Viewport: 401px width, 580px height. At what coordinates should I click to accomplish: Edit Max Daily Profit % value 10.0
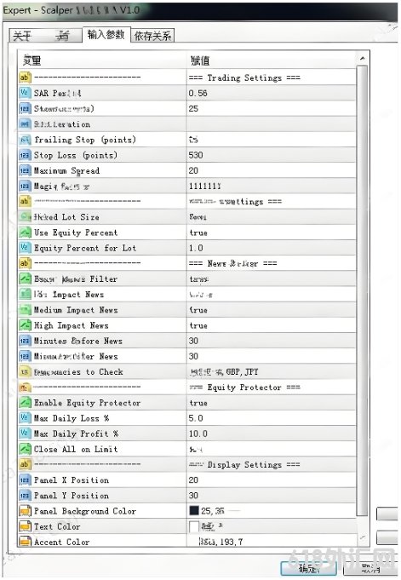pyautogui.click(x=271, y=434)
